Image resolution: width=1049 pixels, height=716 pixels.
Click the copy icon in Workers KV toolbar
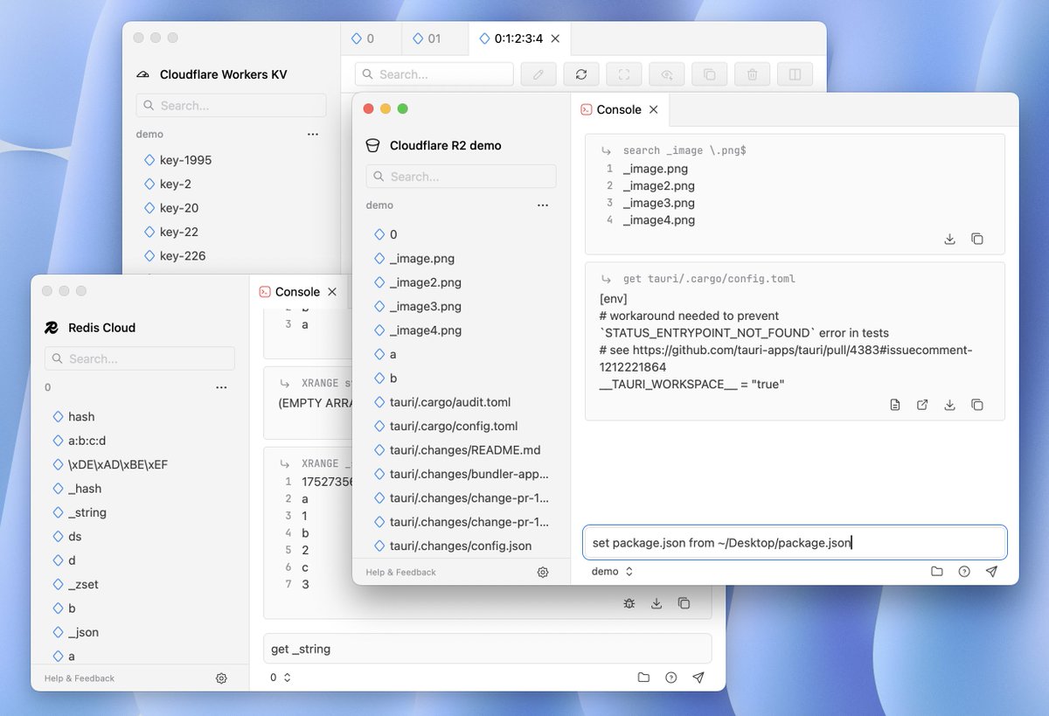point(710,74)
